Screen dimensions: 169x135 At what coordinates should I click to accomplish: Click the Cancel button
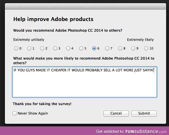pos(116,113)
